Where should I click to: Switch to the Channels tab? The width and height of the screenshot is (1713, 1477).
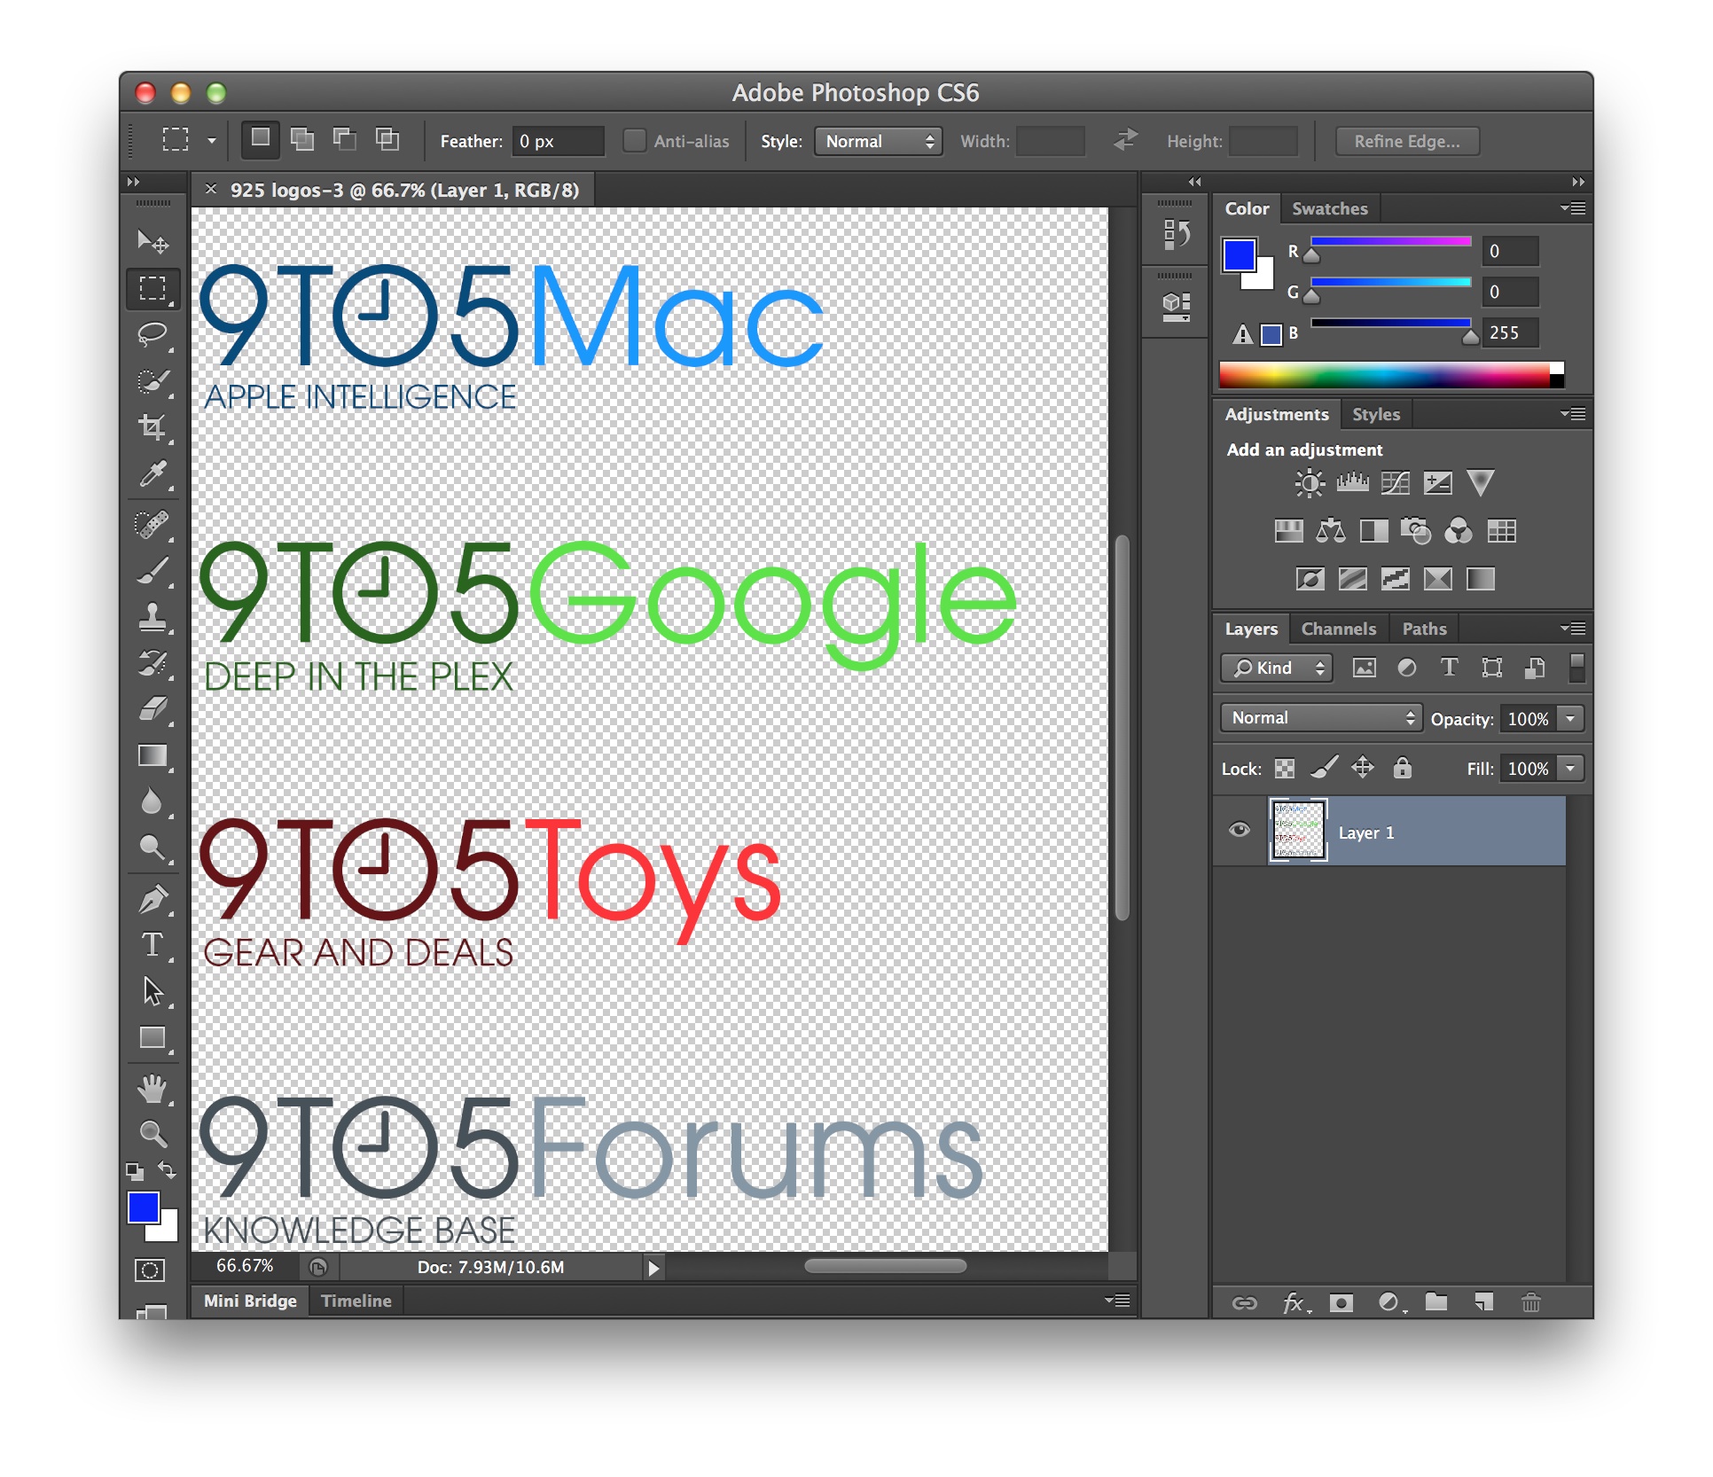(1339, 629)
